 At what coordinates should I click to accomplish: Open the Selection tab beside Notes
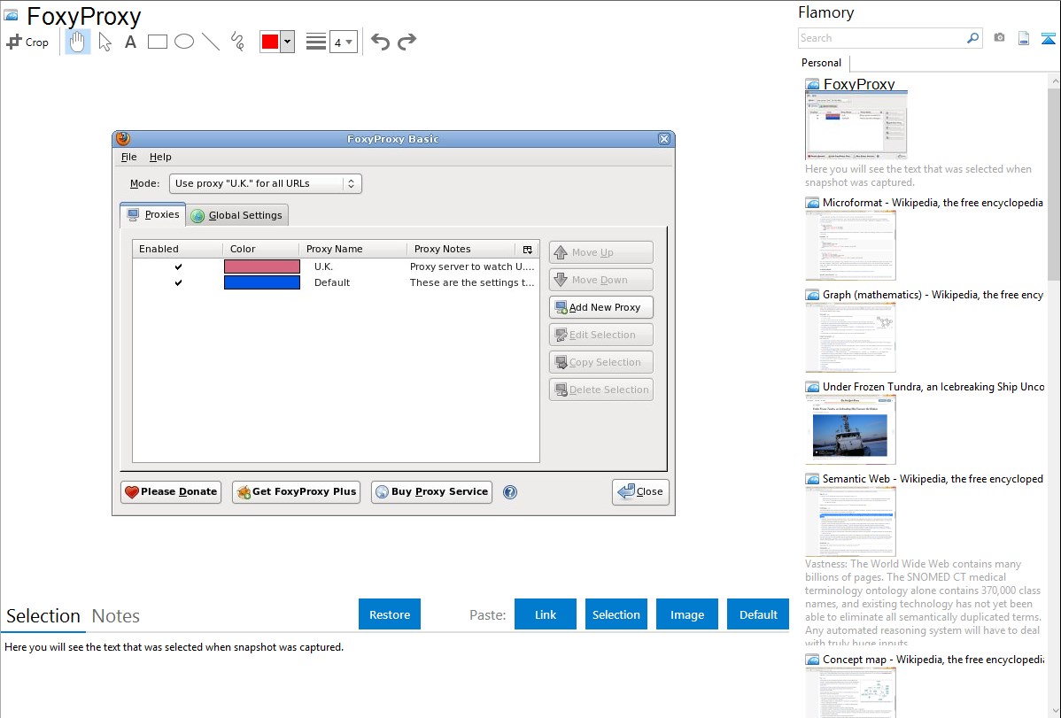[43, 616]
